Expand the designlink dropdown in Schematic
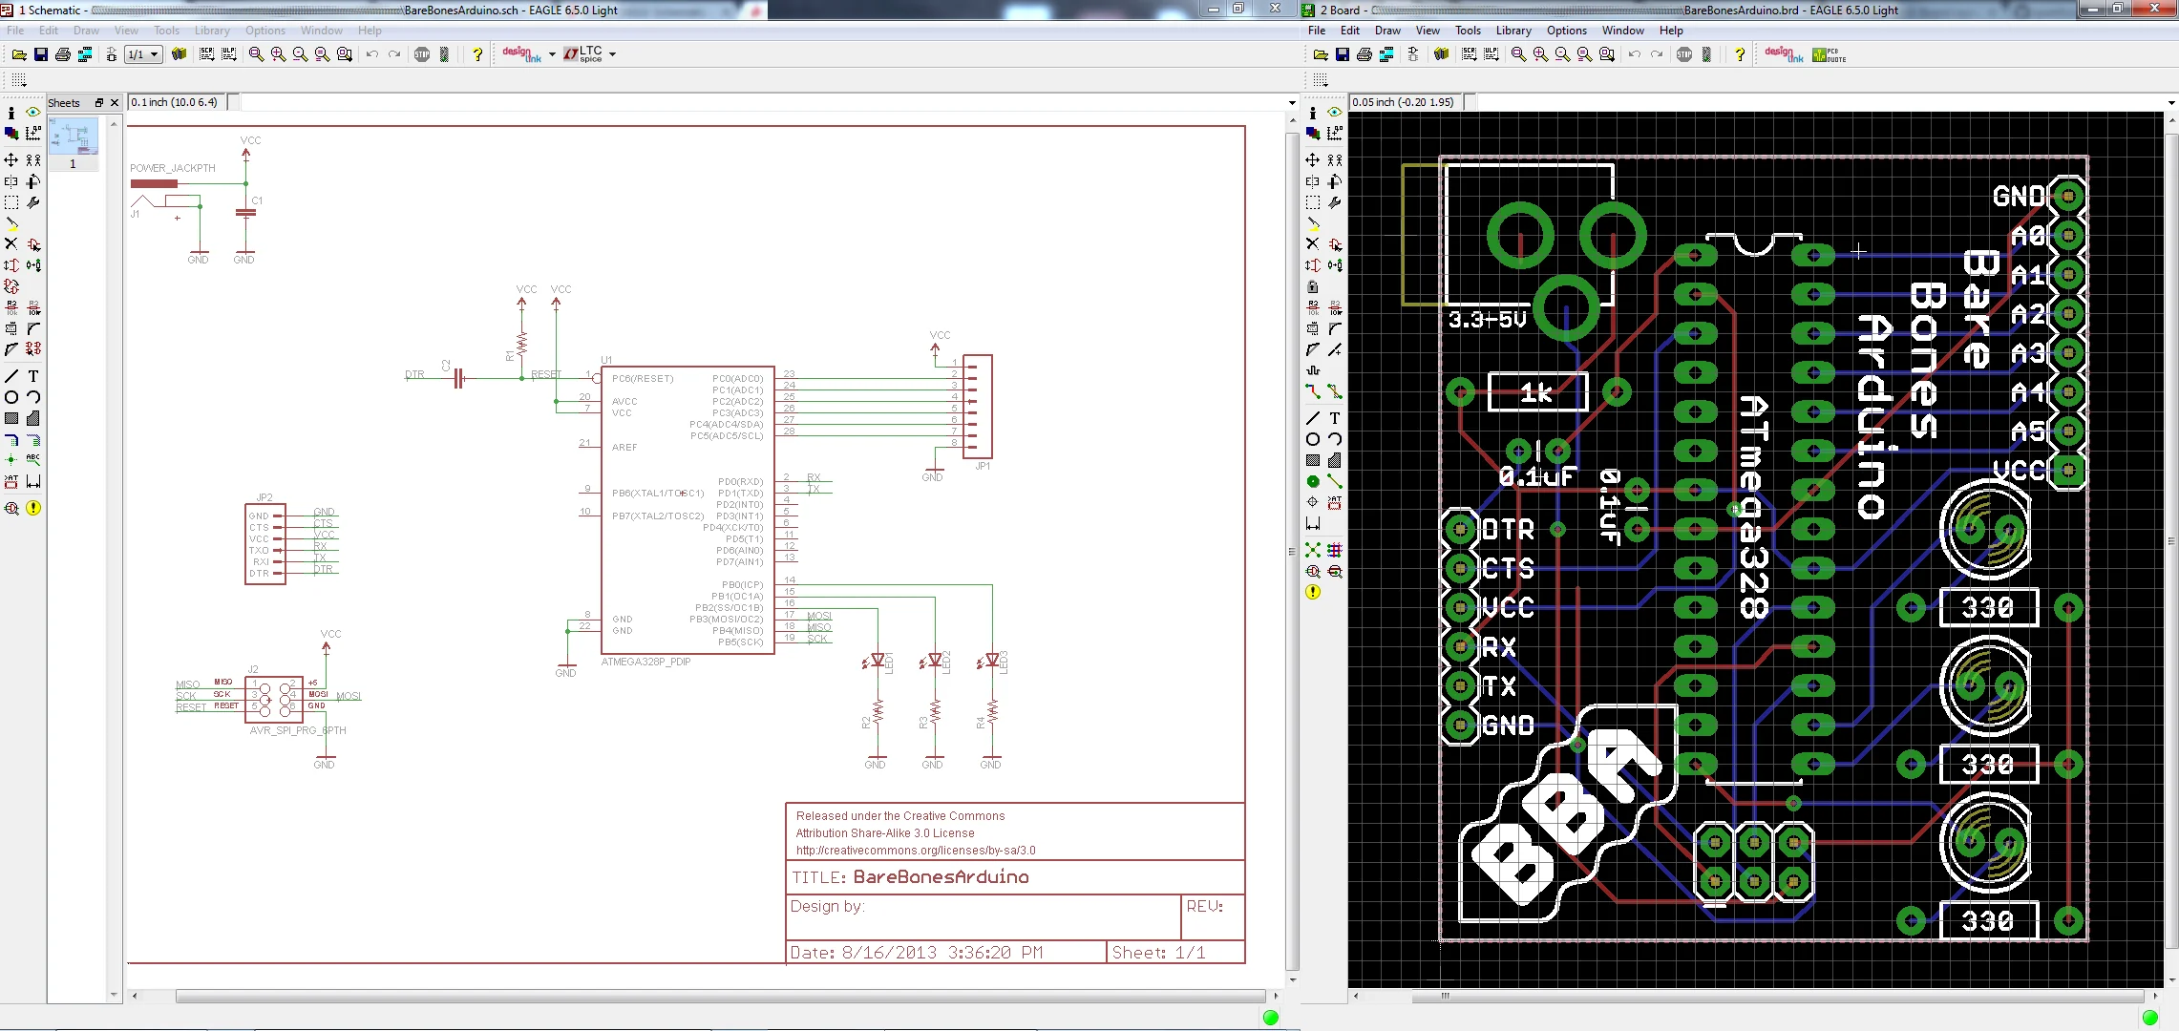 pos(552,54)
